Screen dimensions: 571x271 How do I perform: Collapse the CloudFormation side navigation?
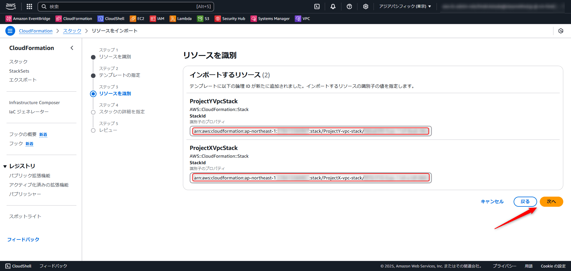72,48
